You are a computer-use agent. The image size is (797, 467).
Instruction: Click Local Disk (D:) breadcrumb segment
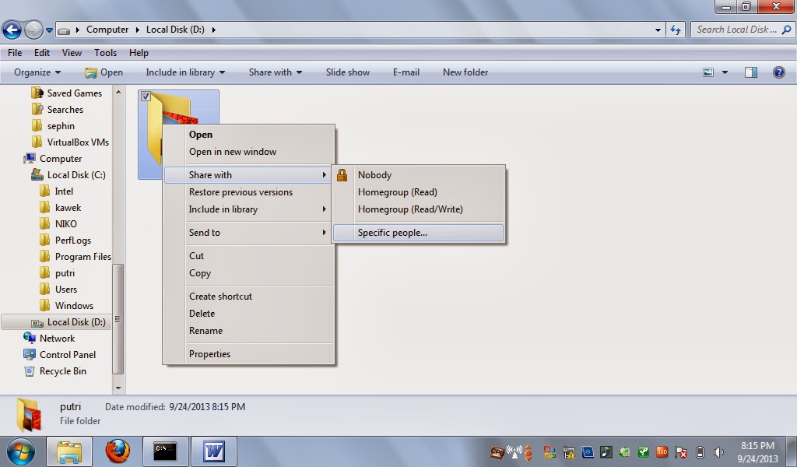click(x=175, y=30)
